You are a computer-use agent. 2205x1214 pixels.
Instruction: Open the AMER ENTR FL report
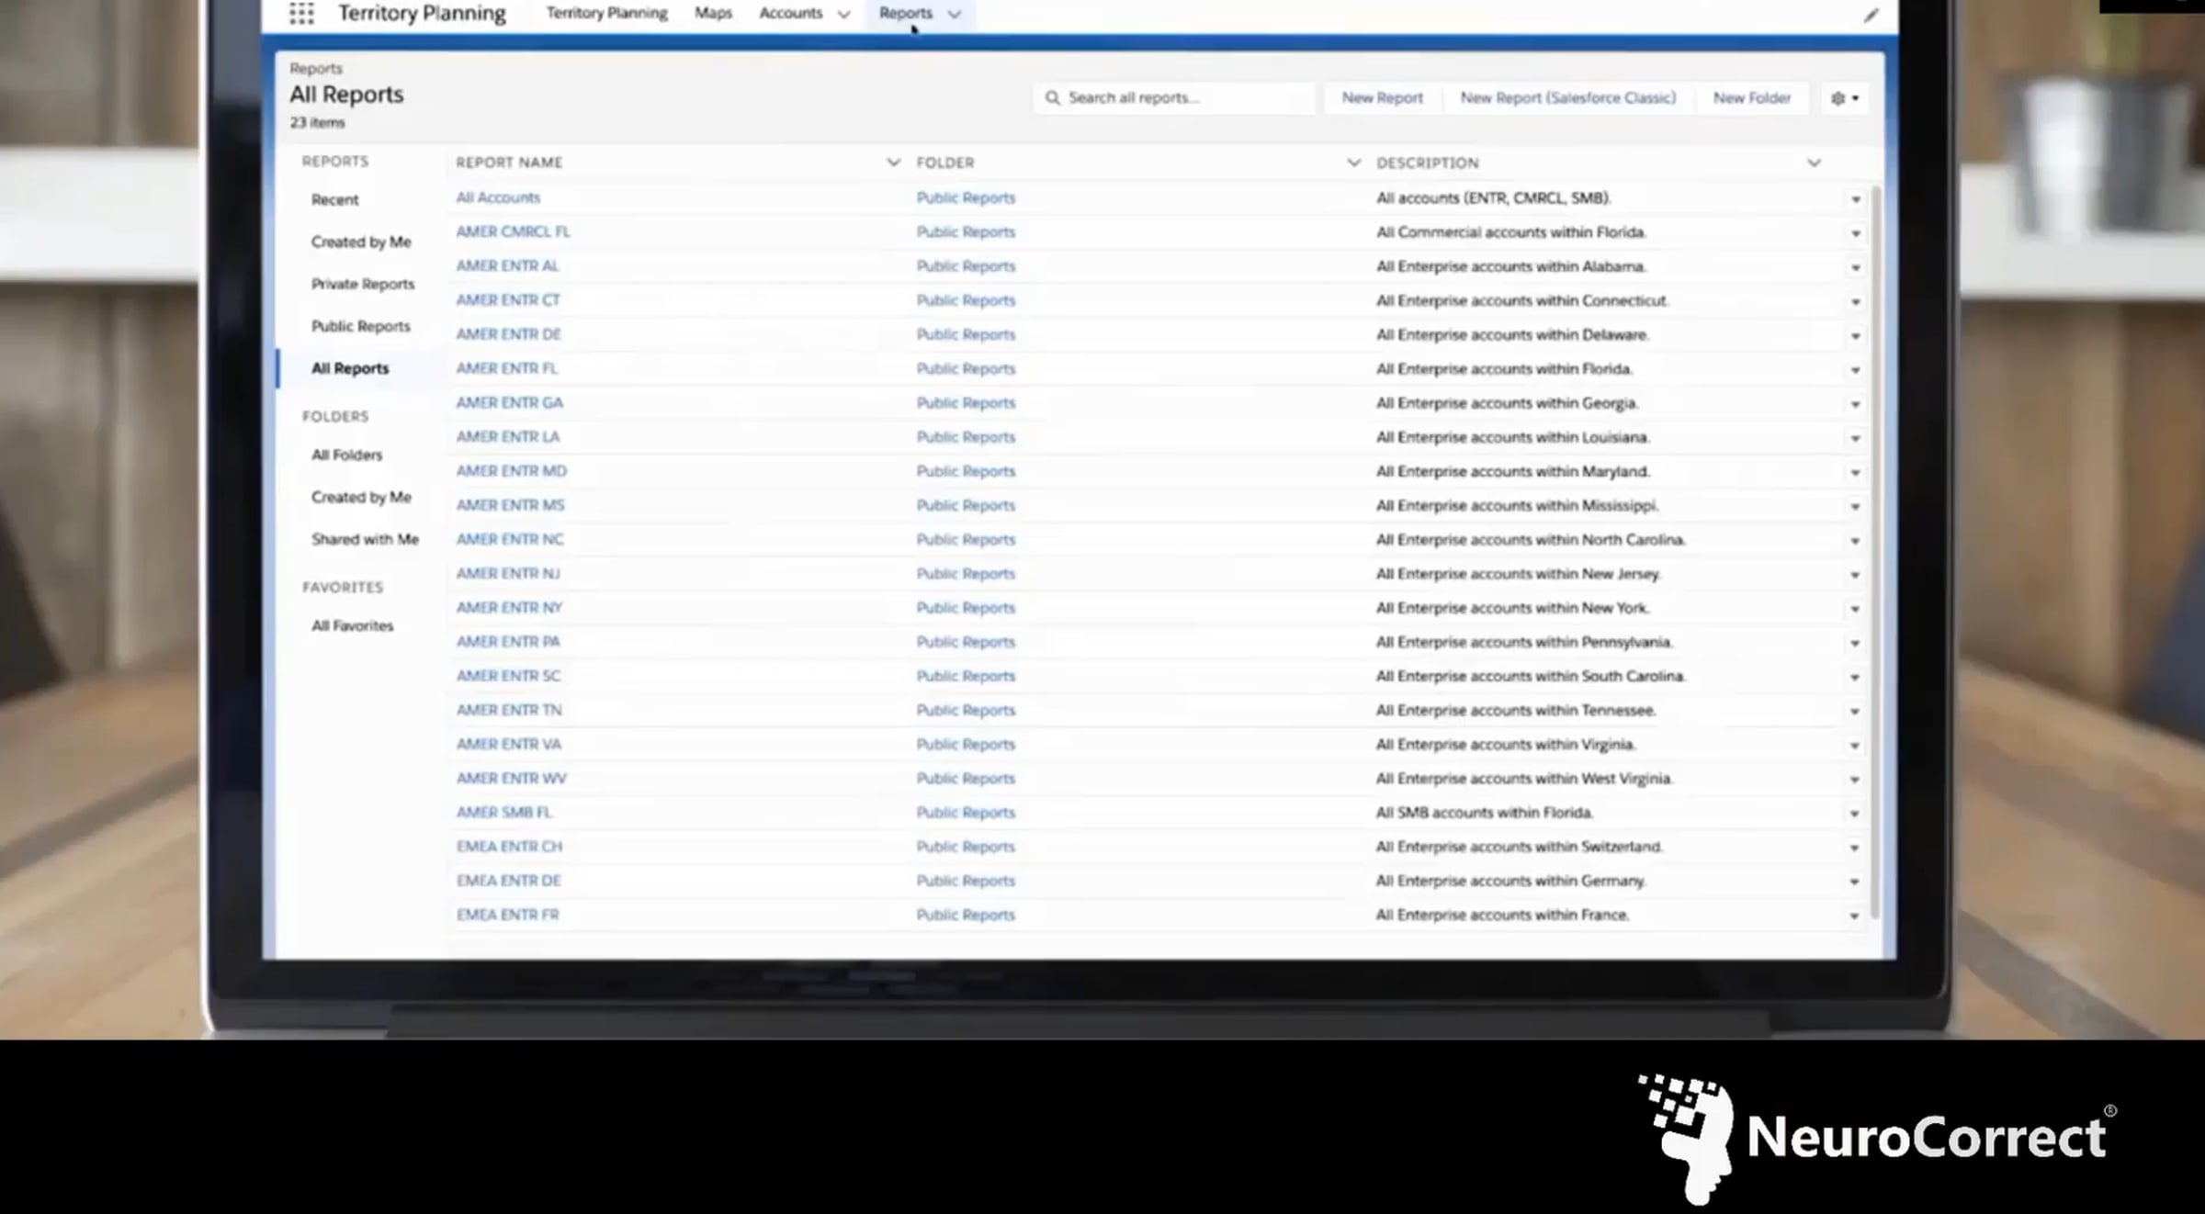click(x=506, y=368)
